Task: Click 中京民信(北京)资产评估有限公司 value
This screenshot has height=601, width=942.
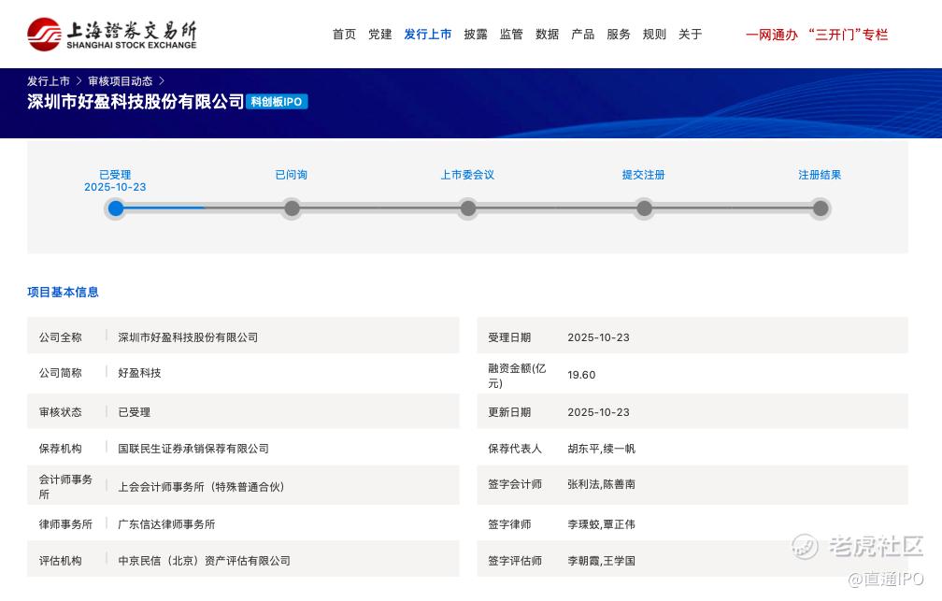Action: click(205, 561)
